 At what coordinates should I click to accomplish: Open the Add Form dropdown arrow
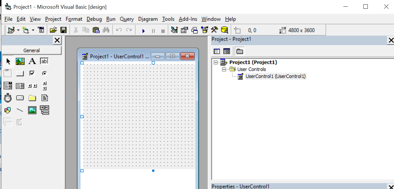(33, 30)
